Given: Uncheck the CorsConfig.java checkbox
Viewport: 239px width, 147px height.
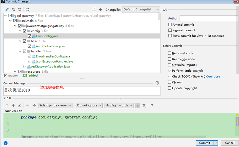Looking at the screenshot, I should [30, 36].
